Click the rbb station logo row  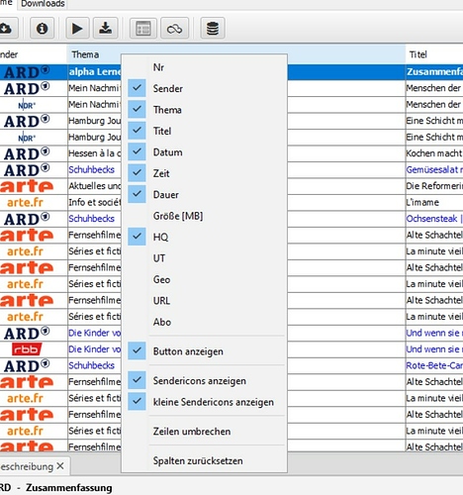(27, 349)
